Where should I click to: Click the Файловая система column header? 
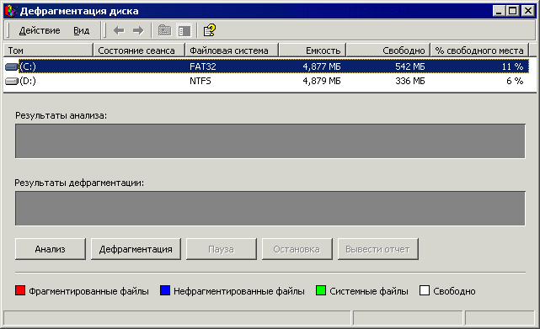[x=232, y=50]
